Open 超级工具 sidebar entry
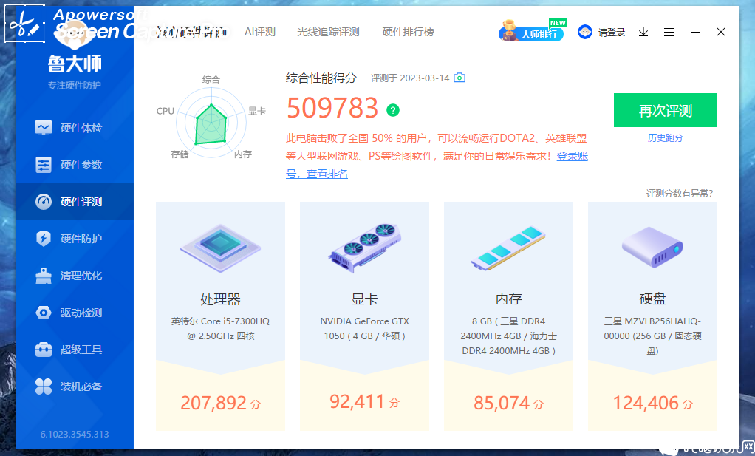The width and height of the screenshot is (755, 456). (x=74, y=350)
